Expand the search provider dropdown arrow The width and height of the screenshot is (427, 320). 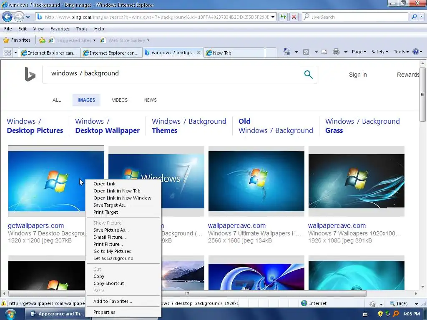tap(421, 17)
